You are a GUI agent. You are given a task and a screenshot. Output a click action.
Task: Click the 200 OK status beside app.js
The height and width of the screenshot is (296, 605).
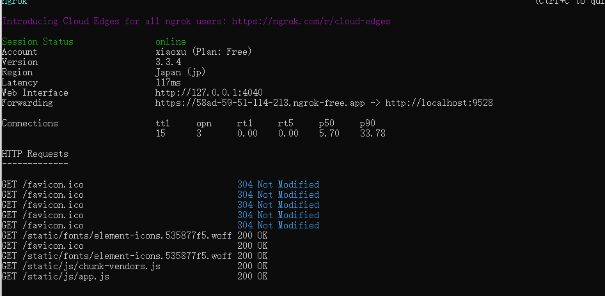pyautogui.click(x=252, y=276)
